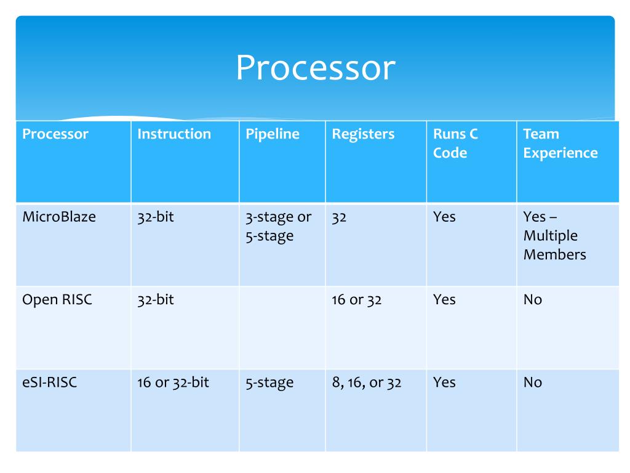Select MicroBlaze's "32-bit" instruction cell
This screenshot has height=473, width=630.
click(x=185, y=245)
